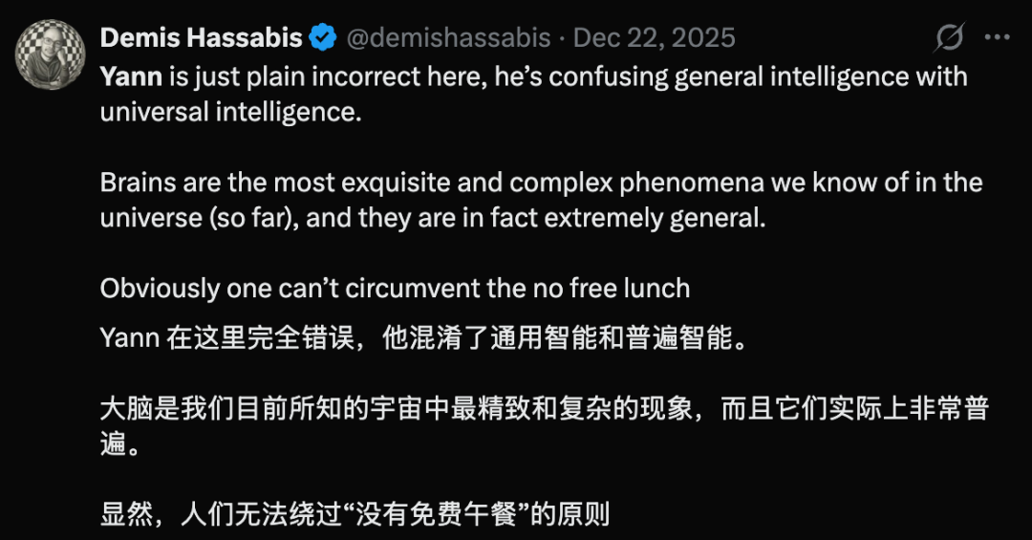The height and width of the screenshot is (540, 1032).
Task: Click the Chinese line starting with "Yann 在这里"
Action: click(421, 337)
